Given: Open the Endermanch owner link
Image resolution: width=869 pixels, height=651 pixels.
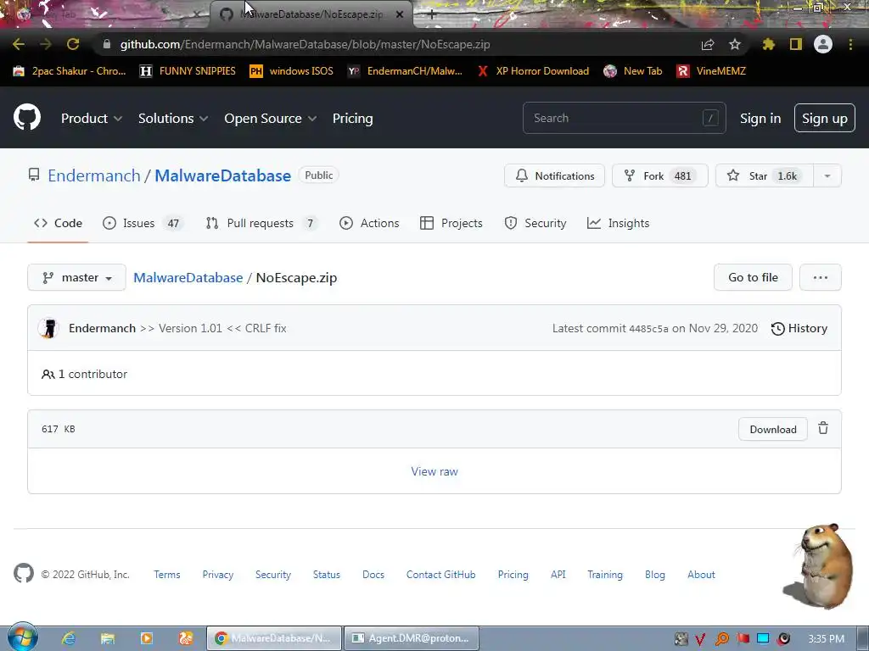Looking at the screenshot, I should (94, 175).
